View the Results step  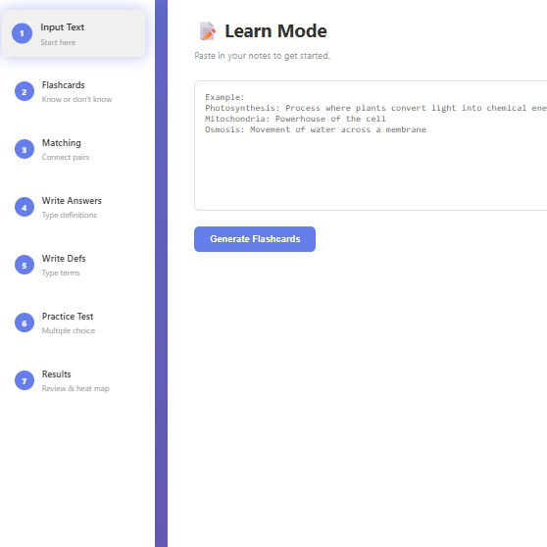click(x=74, y=380)
